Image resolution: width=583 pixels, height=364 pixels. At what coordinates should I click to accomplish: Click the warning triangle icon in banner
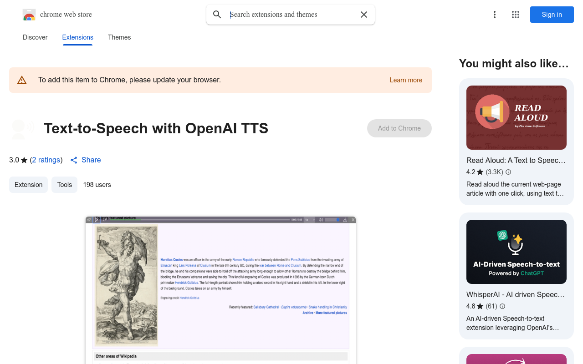[x=22, y=80]
